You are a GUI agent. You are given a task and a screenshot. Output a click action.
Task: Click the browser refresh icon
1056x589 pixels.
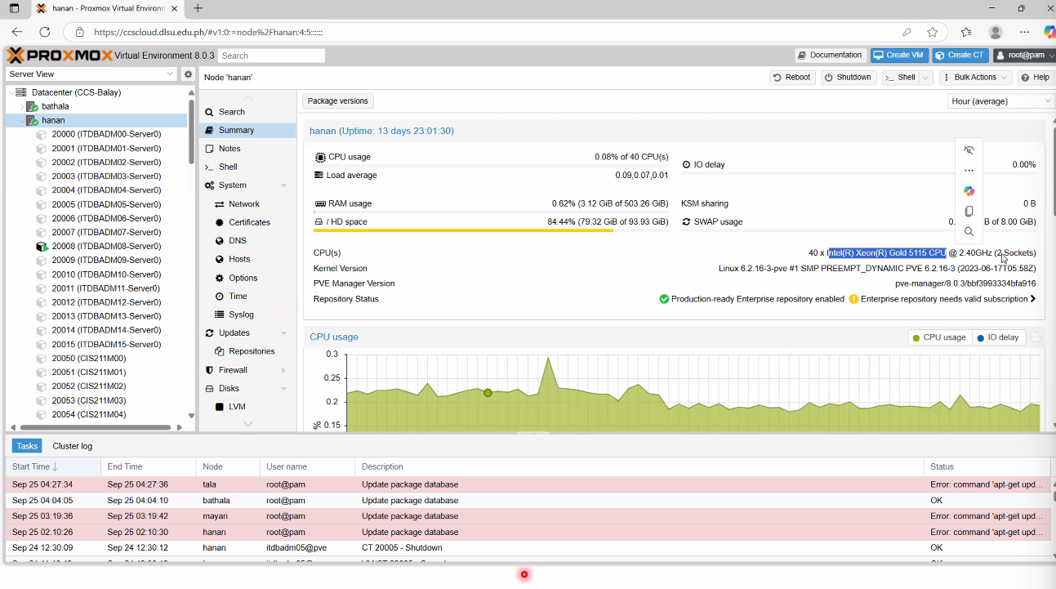(45, 32)
